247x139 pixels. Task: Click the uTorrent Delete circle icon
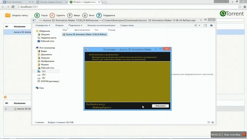52,15
